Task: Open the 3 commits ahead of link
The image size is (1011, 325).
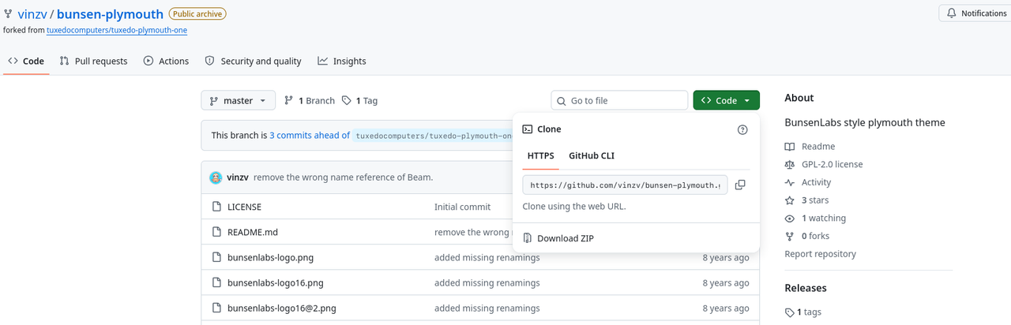Action: click(310, 135)
